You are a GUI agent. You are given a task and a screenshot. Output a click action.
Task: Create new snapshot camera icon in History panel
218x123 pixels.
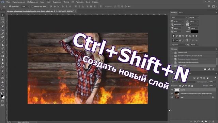point(209,69)
